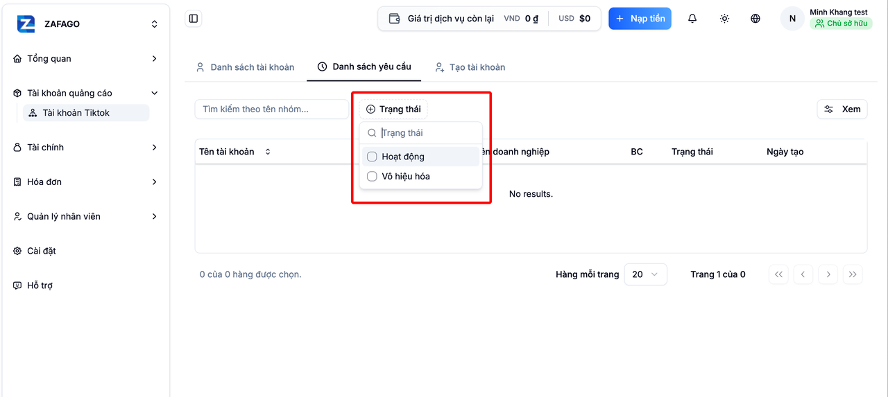Switch theme with the sun icon
Image resolution: width=888 pixels, height=397 pixels.
tap(724, 19)
